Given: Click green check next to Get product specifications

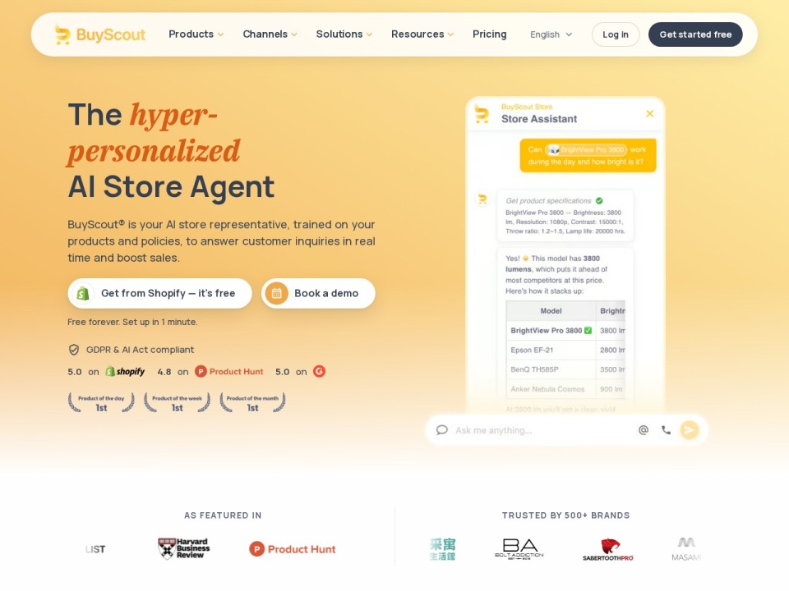Looking at the screenshot, I should [599, 200].
